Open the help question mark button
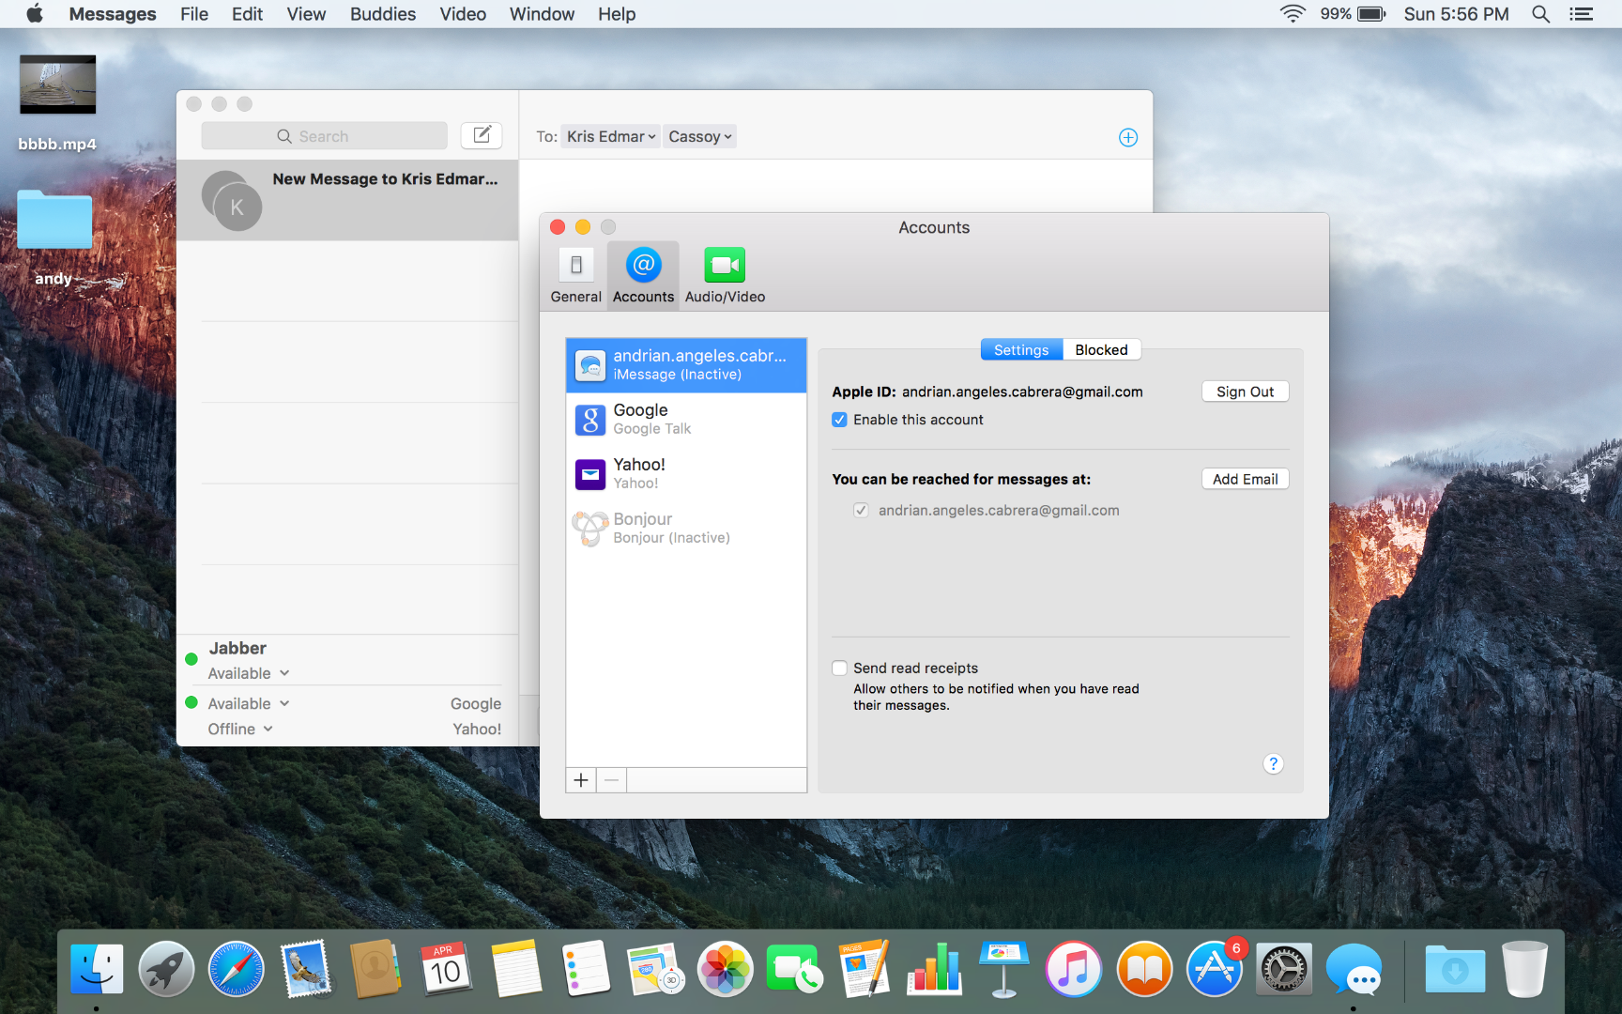The width and height of the screenshot is (1622, 1014). [1273, 764]
